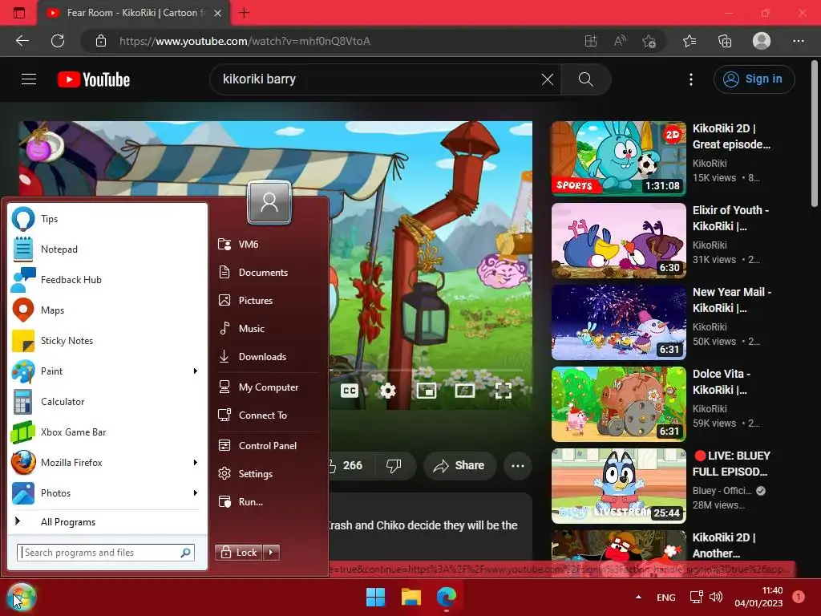The width and height of the screenshot is (821, 616).
Task: Expand the Photos jump list arrow
Action: tap(196, 493)
